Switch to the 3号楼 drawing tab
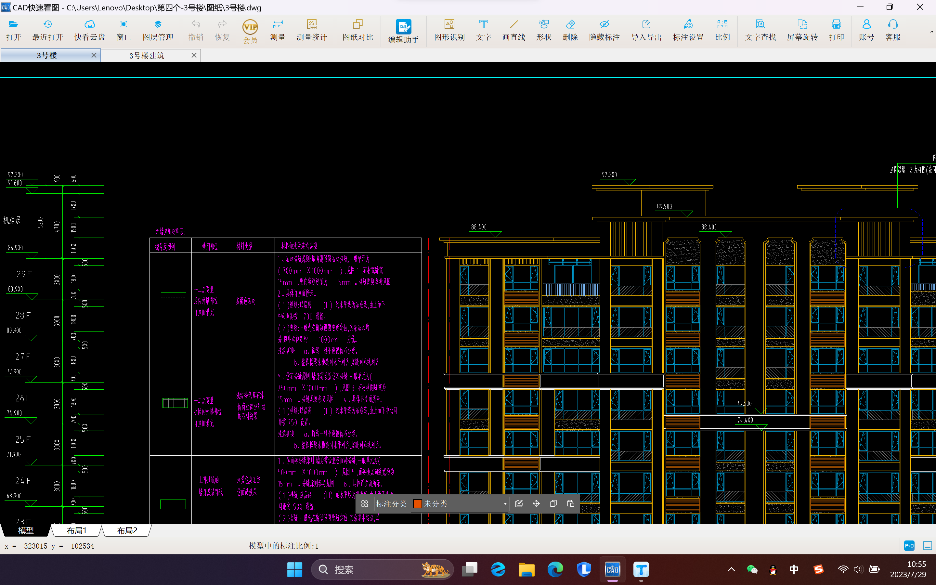This screenshot has width=936, height=585. point(46,55)
